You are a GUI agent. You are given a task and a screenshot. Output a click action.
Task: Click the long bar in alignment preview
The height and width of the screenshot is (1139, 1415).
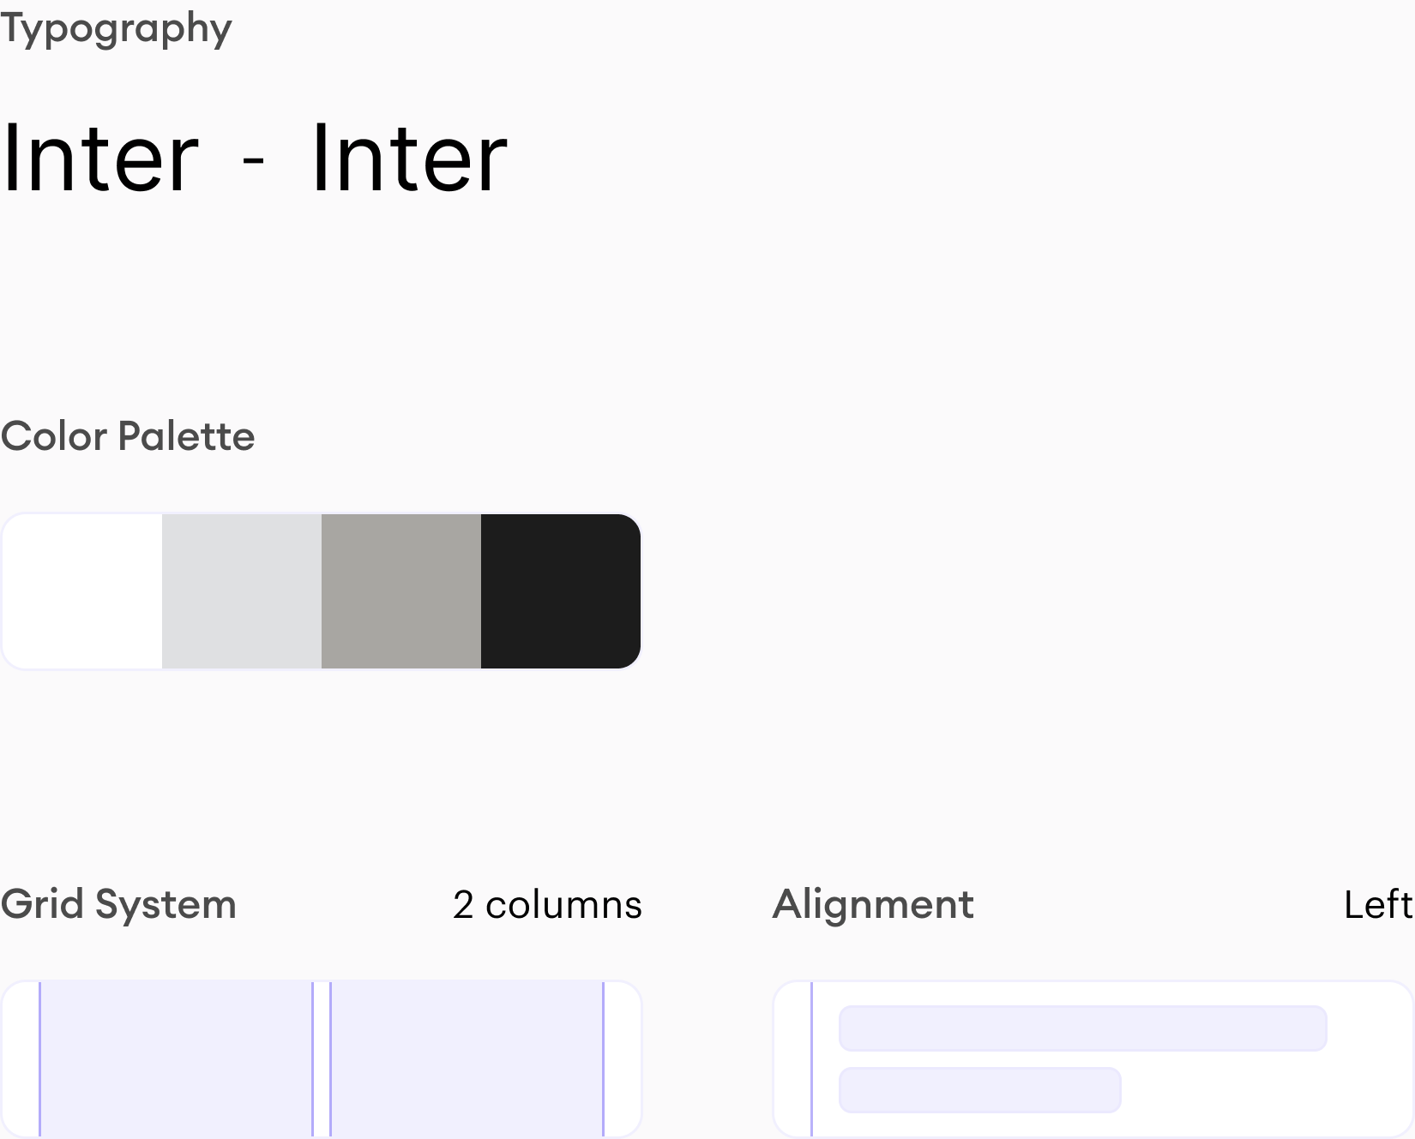1082,1028
